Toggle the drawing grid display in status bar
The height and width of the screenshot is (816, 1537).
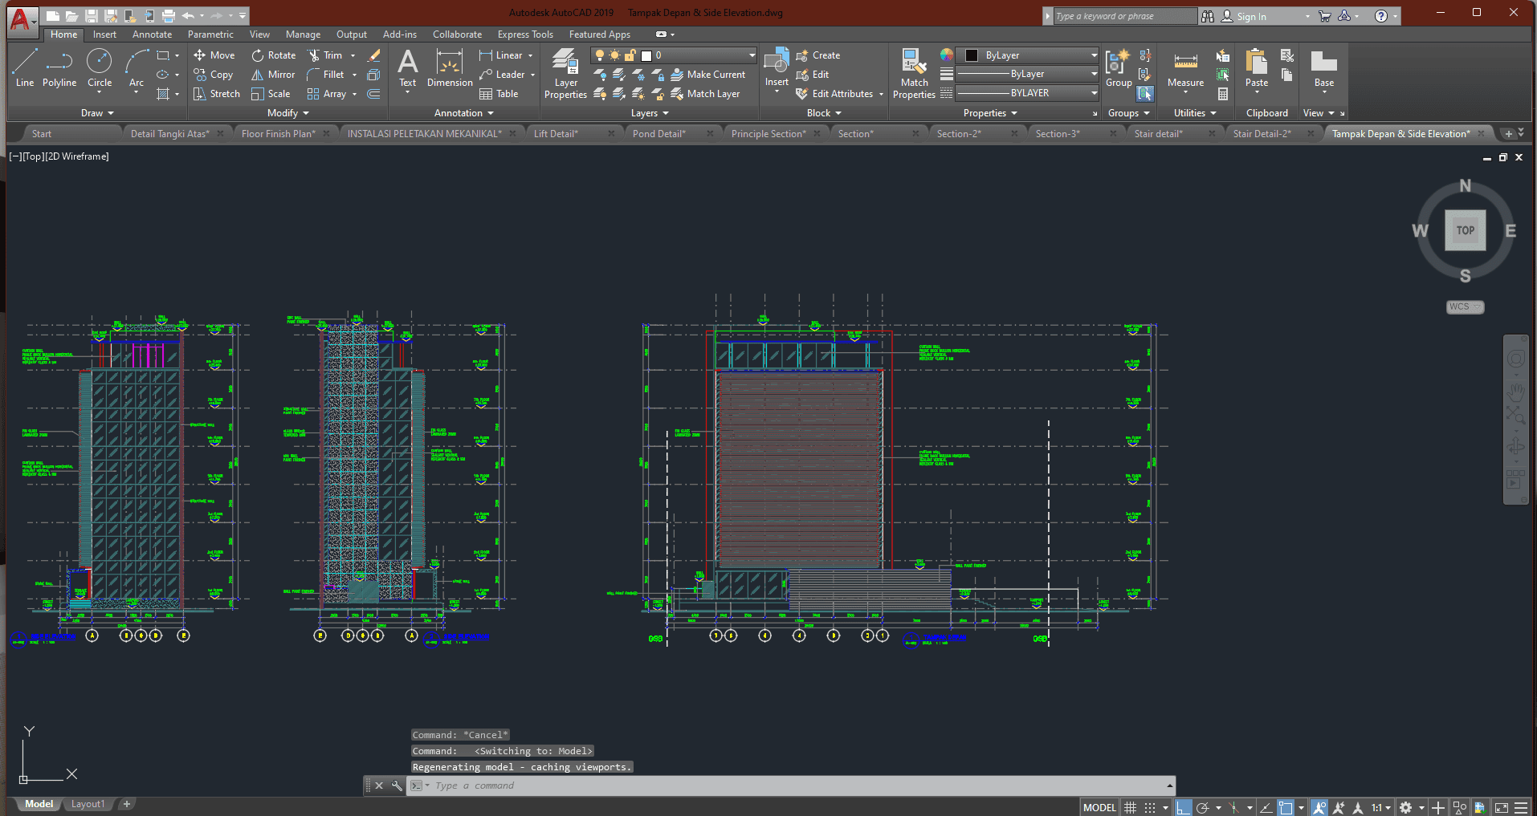pyautogui.click(x=1130, y=807)
